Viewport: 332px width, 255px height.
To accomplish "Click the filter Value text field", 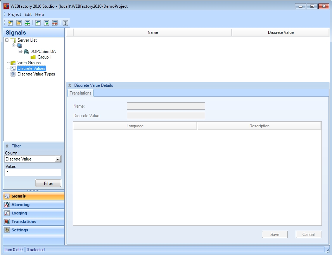I will coord(33,172).
